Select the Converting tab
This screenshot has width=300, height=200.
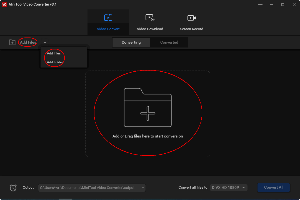click(131, 42)
